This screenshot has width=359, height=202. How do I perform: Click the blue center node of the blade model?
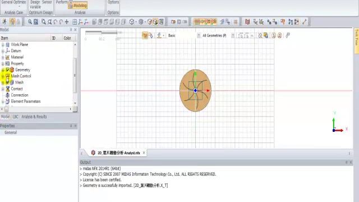coord(195,90)
